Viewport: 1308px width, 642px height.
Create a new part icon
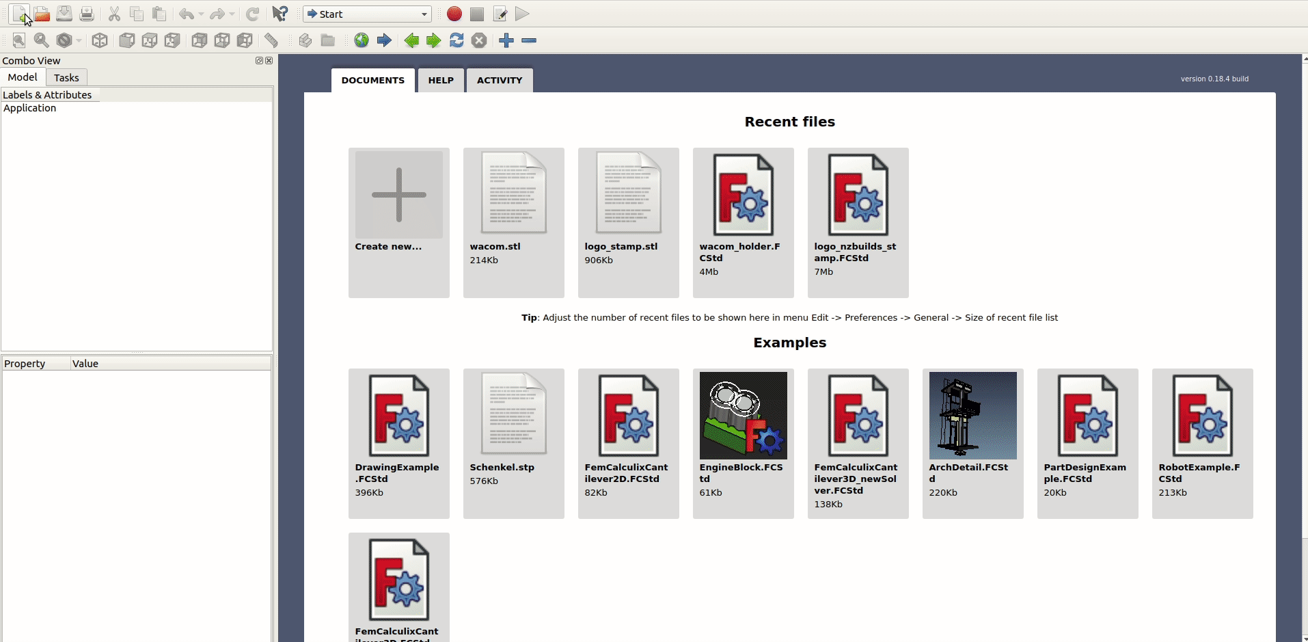click(x=305, y=40)
